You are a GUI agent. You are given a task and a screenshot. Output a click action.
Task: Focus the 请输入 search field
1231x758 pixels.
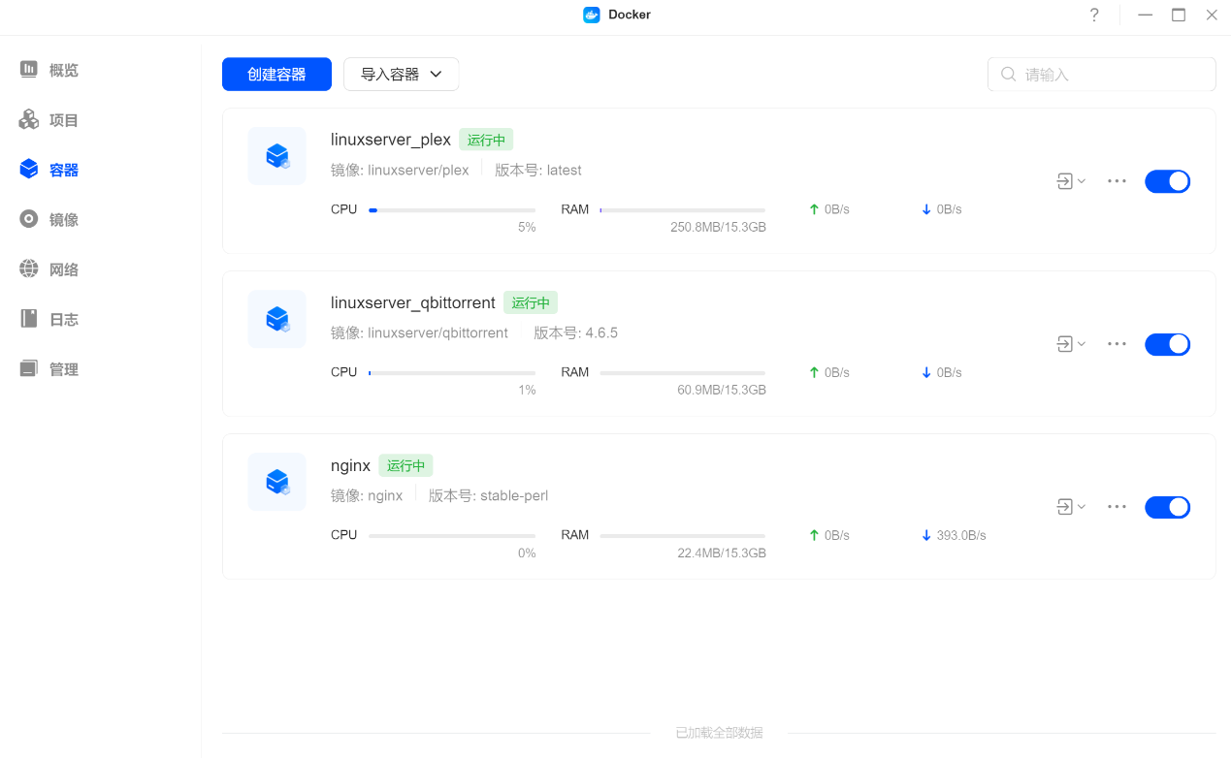(1101, 75)
